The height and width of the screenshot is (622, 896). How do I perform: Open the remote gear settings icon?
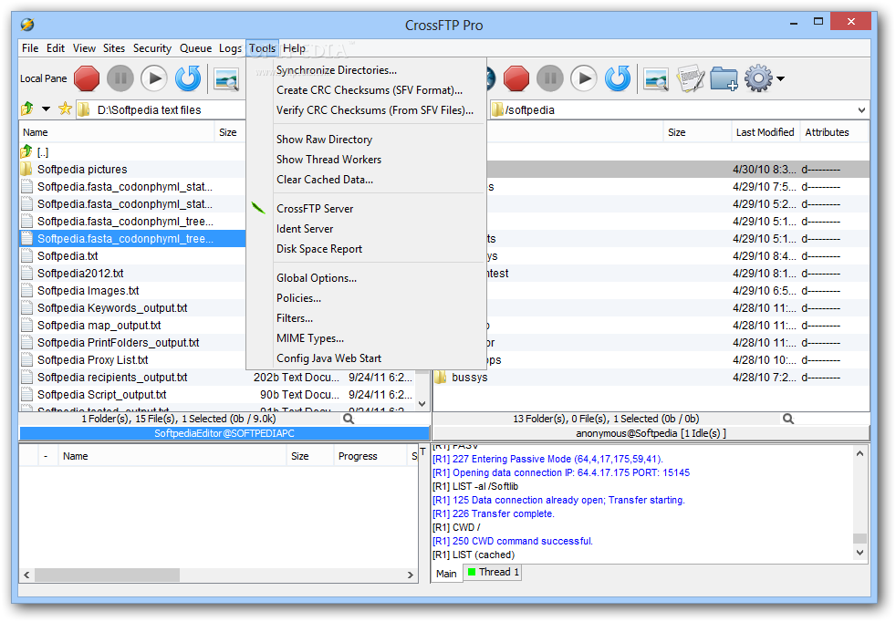point(758,78)
